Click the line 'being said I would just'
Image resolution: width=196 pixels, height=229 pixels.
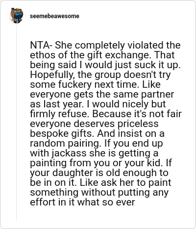click(105, 65)
